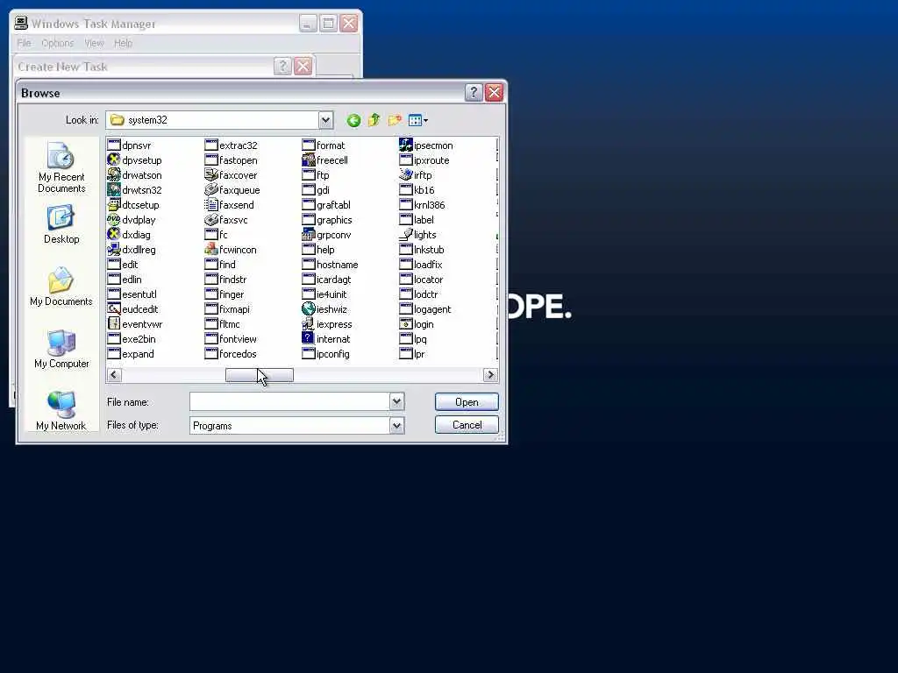Viewport: 898px width, 673px height.
Task: Select the fcwincon file icon
Action: [x=211, y=250]
